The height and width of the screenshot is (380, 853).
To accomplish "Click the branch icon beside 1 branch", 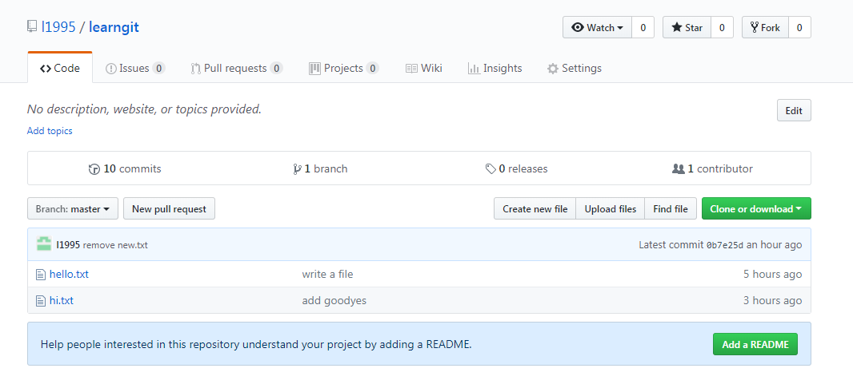I will pyautogui.click(x=296, y=169).
